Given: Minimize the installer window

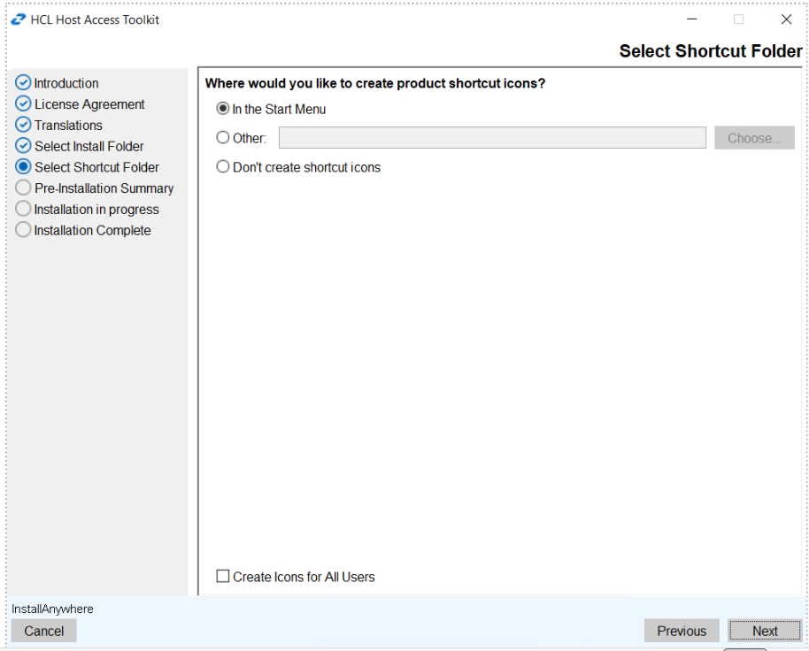Looking at the screenshot, I should pyautogui.click(x=691, y=19).
